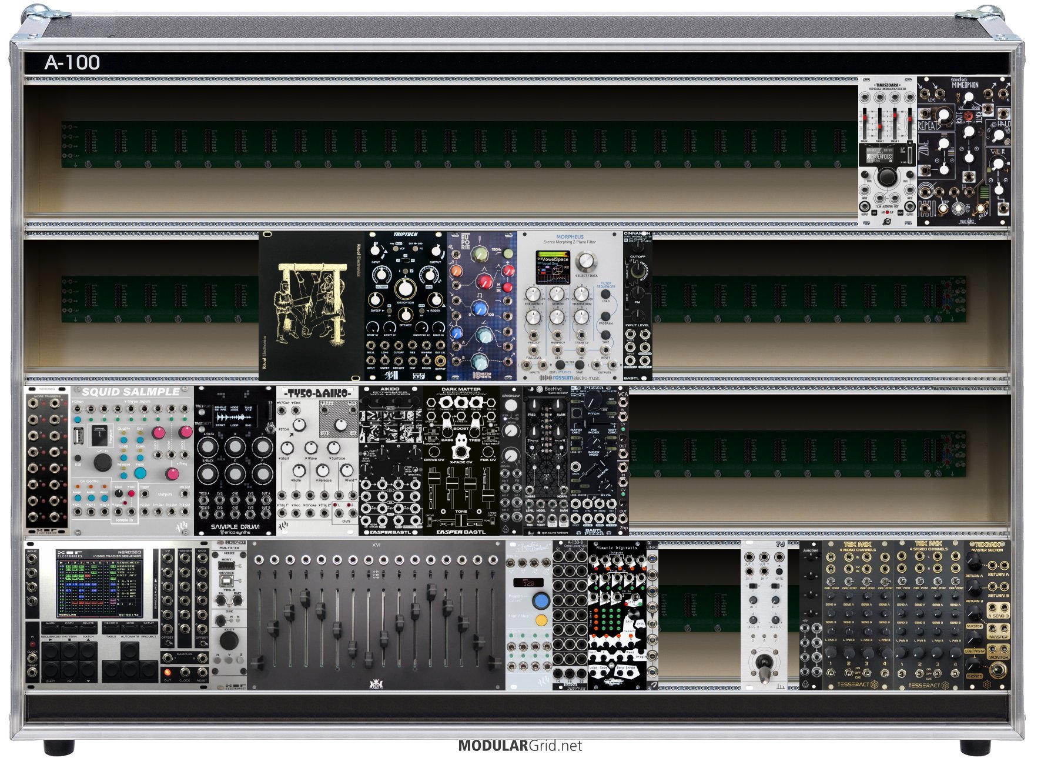
Task: Click the Euporie green top knob
Action: (x=481, y=254)
